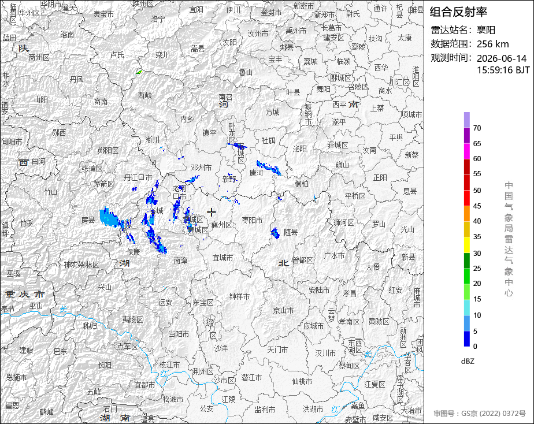Image resolution: width=534 pixels, height=424 pixels.
Task: Pick the orange 40–45 dBZ legend swatch
Action: pyautogui.click(x=467, y=214)
